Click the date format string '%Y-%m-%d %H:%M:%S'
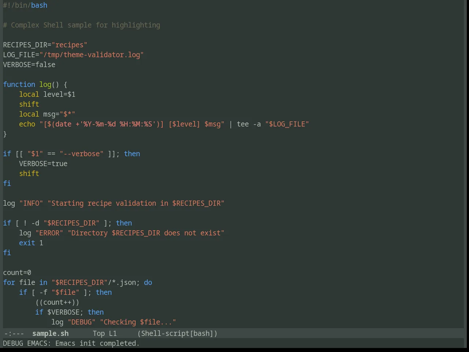469x352 pixels. 118,124
